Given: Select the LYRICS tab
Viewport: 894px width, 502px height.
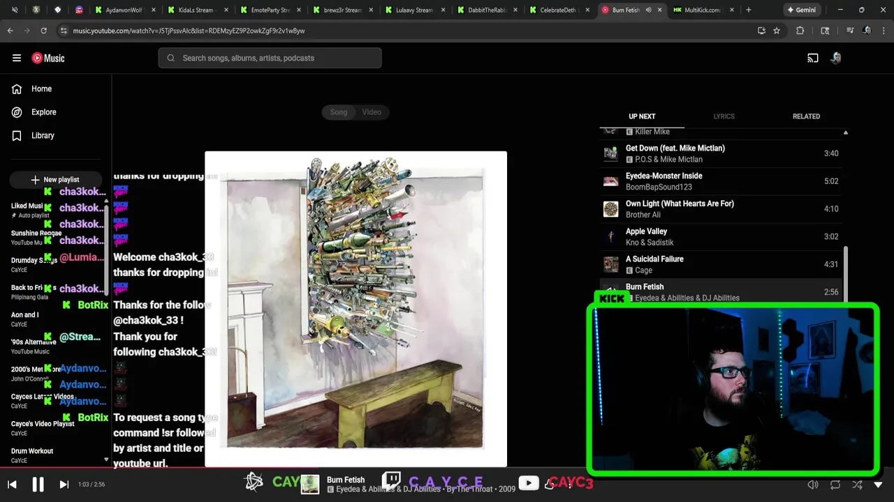Looking at the screenshot, I should point(724,116).
